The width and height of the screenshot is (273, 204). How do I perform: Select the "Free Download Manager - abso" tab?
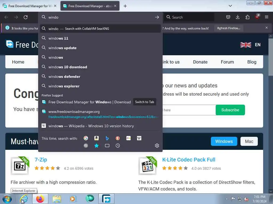tap(90, 6)
